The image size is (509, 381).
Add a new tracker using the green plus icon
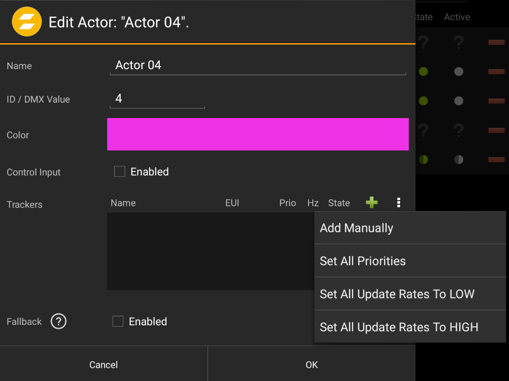[372, 202]
